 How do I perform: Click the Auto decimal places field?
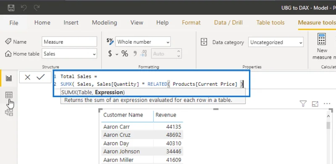(164, 54)
